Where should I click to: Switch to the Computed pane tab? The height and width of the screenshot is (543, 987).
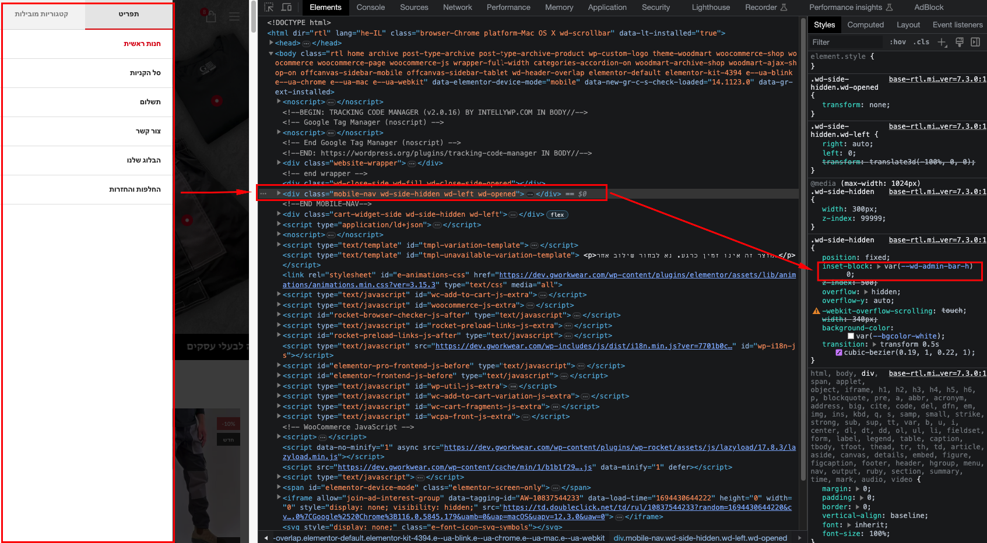click(x=865, y=24)
